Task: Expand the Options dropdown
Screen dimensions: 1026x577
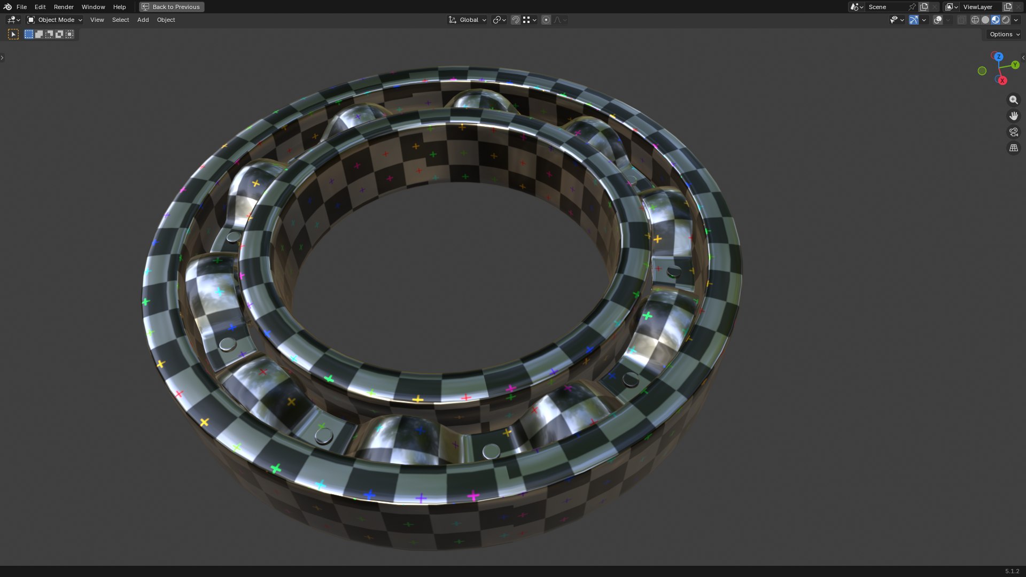Action: click(1005, 34)
